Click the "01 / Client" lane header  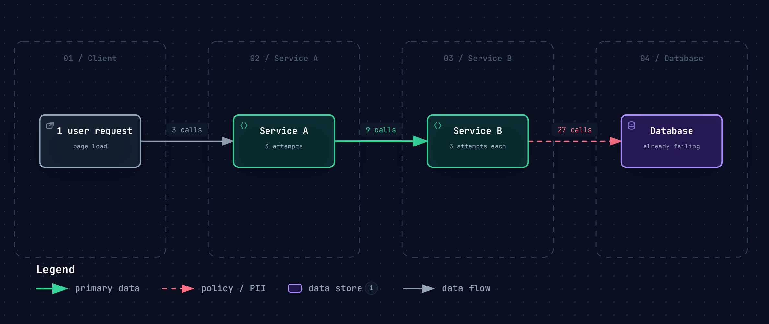click(x=90, y=59)
